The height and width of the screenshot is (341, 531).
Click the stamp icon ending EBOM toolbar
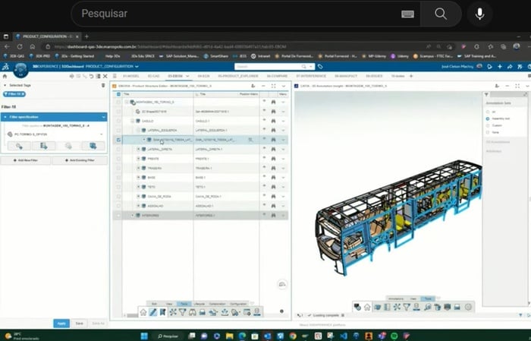click(257, 312)
